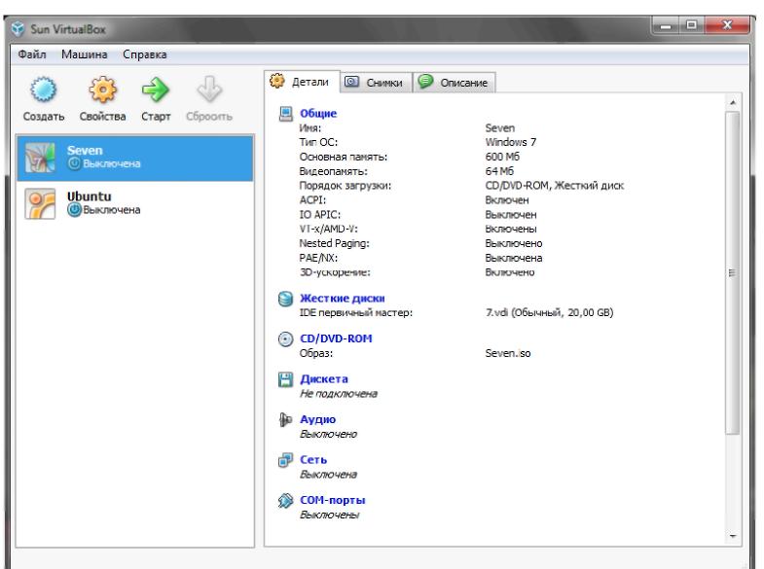Viewport: 764px width, 569px height.
Task: Click the "Видеопамять:" label
Action: tap(333, 171)
